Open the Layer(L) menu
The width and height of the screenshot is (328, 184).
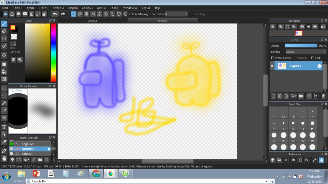[x=30, y=8]
